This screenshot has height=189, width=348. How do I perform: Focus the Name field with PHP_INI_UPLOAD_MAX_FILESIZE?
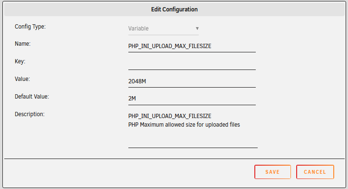[192, 46]
